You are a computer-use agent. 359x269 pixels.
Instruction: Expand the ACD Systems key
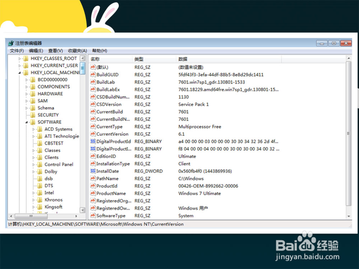click(33, 129)
